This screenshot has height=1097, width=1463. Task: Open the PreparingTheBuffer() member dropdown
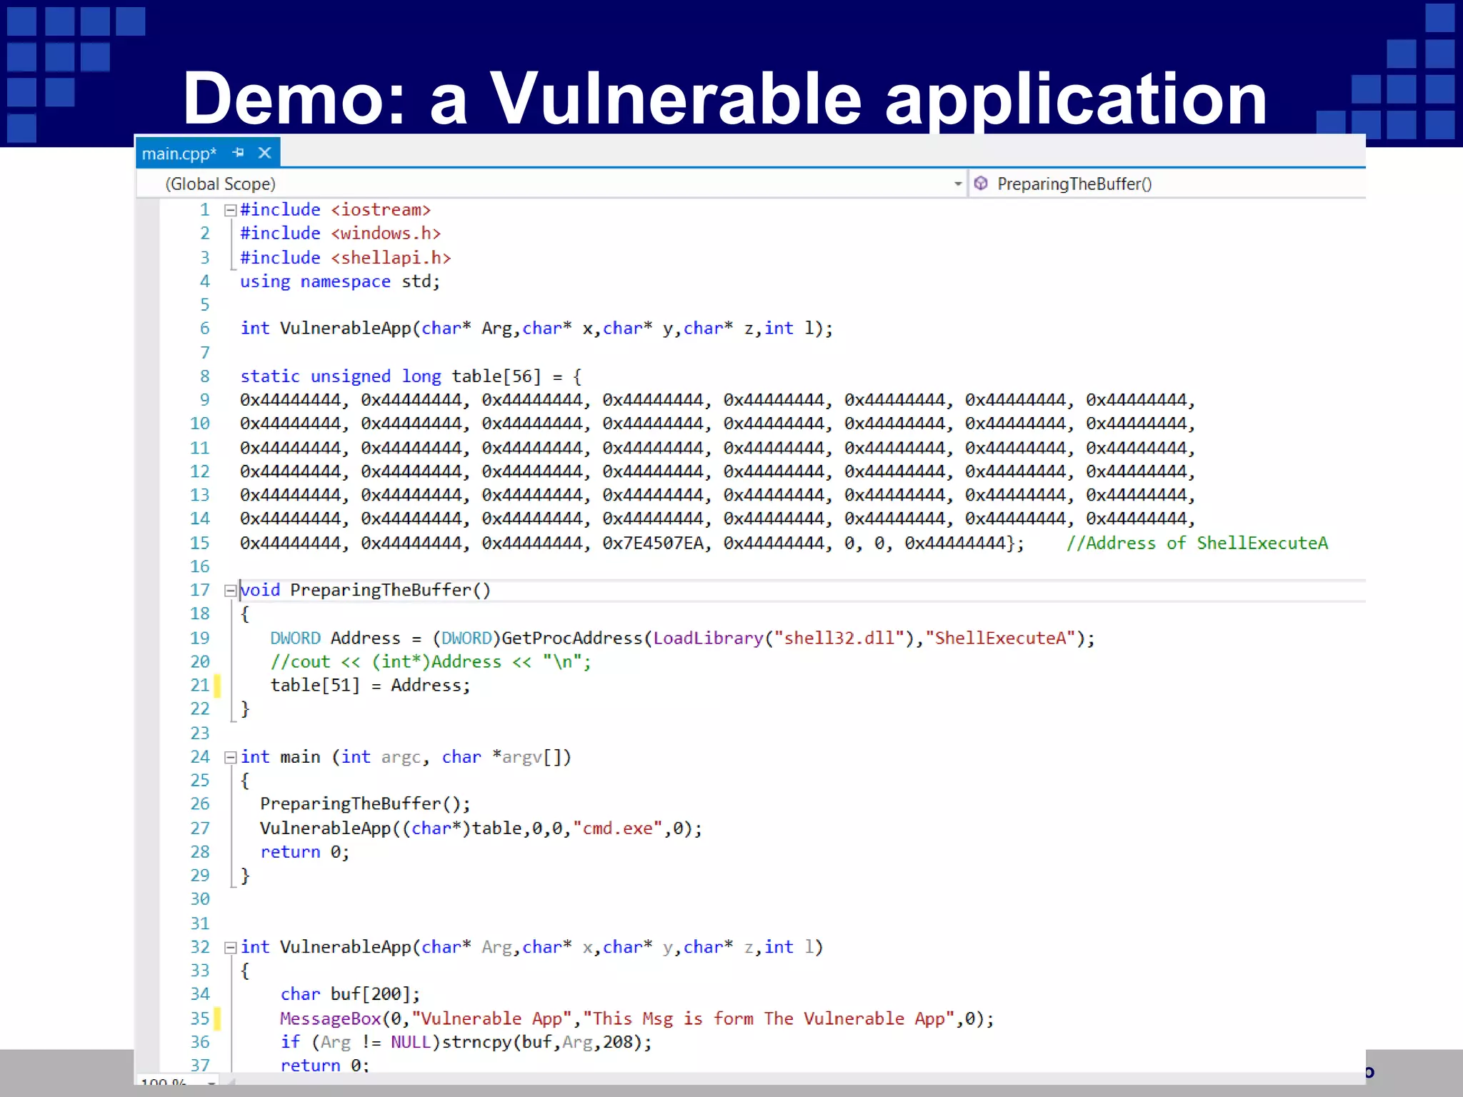tap(1168, 184)
